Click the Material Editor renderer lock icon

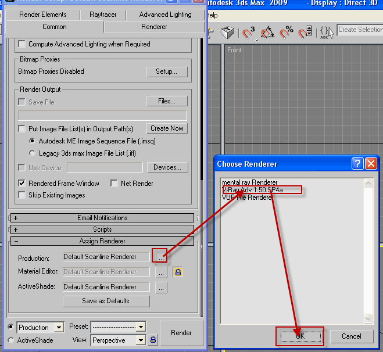(x=178, y=272)
